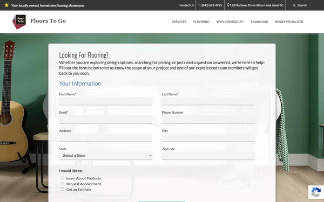Click the 'I would like to:' label
This screenshot has height=202, width=324.
point(71,171)
